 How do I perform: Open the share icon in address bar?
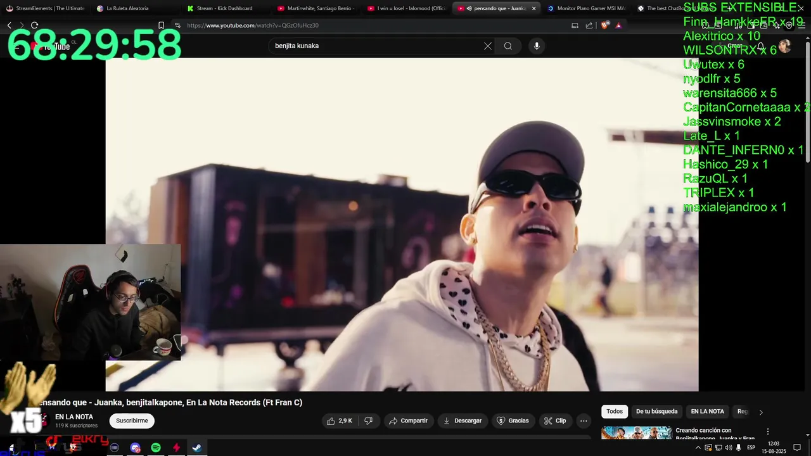point(589,25)
